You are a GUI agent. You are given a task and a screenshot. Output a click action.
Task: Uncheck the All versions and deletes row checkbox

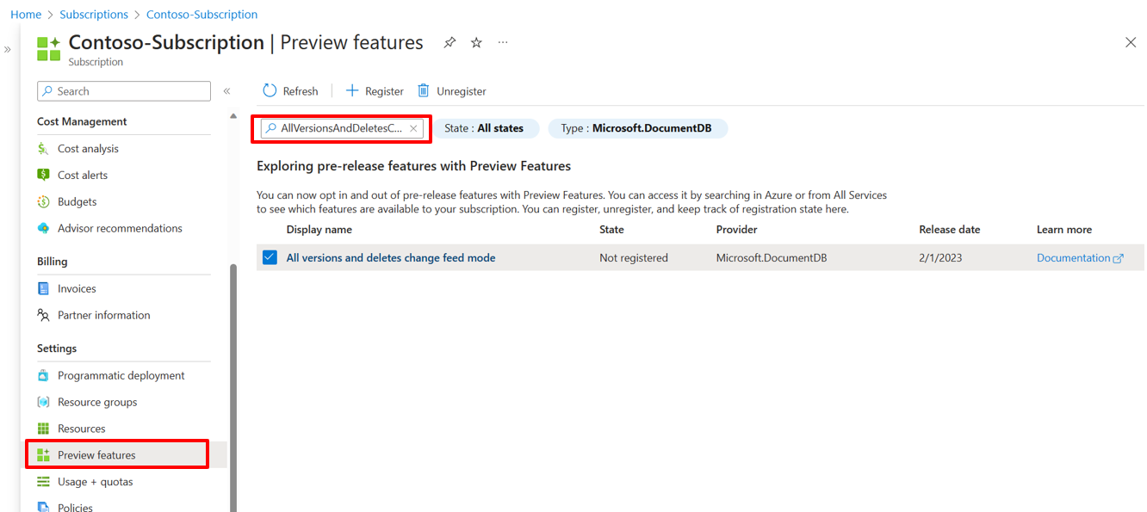(x=270, y=257)
